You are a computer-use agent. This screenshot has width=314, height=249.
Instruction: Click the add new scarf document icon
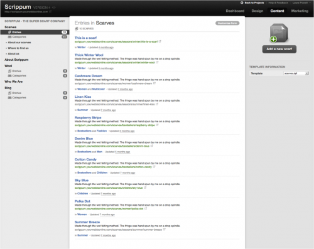pyautogui.click(x=279, y=33)
